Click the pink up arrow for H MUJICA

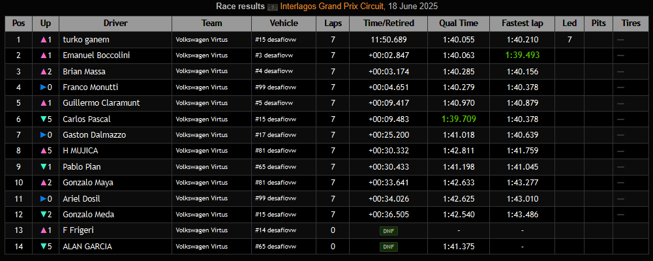click(x=43, y=151)
